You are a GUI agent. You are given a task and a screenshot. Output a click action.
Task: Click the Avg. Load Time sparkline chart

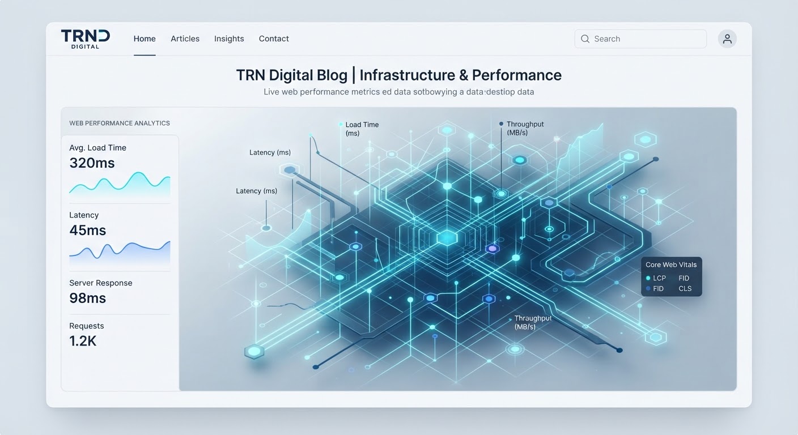click(x=120, y=184)
